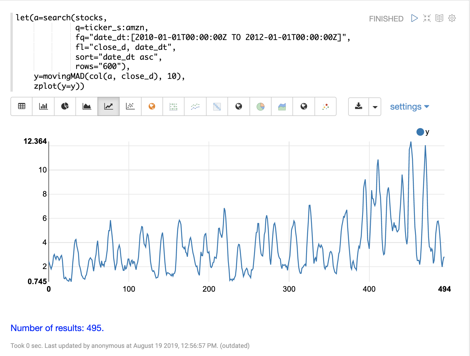Select the active line chart tab

[x=109, y=106]
